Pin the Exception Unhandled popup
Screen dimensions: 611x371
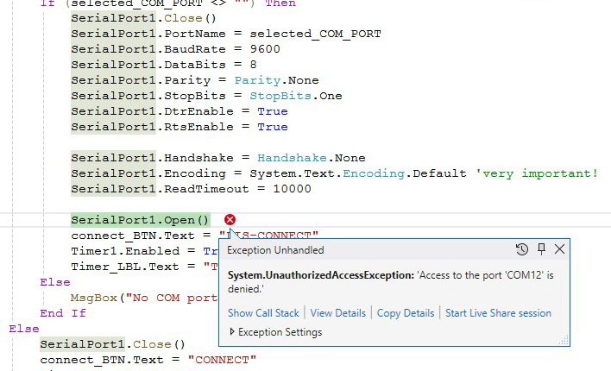tap(541, 249)
